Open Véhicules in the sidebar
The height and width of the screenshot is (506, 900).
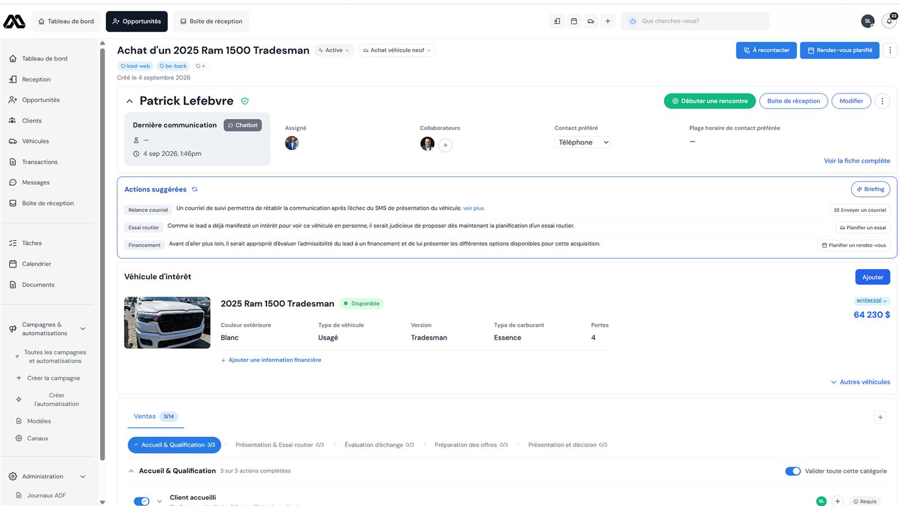(x=35, y=141)
